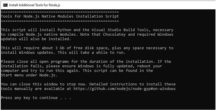
Task: Click the 'install Windows updates' line
Action: point(63,53)
